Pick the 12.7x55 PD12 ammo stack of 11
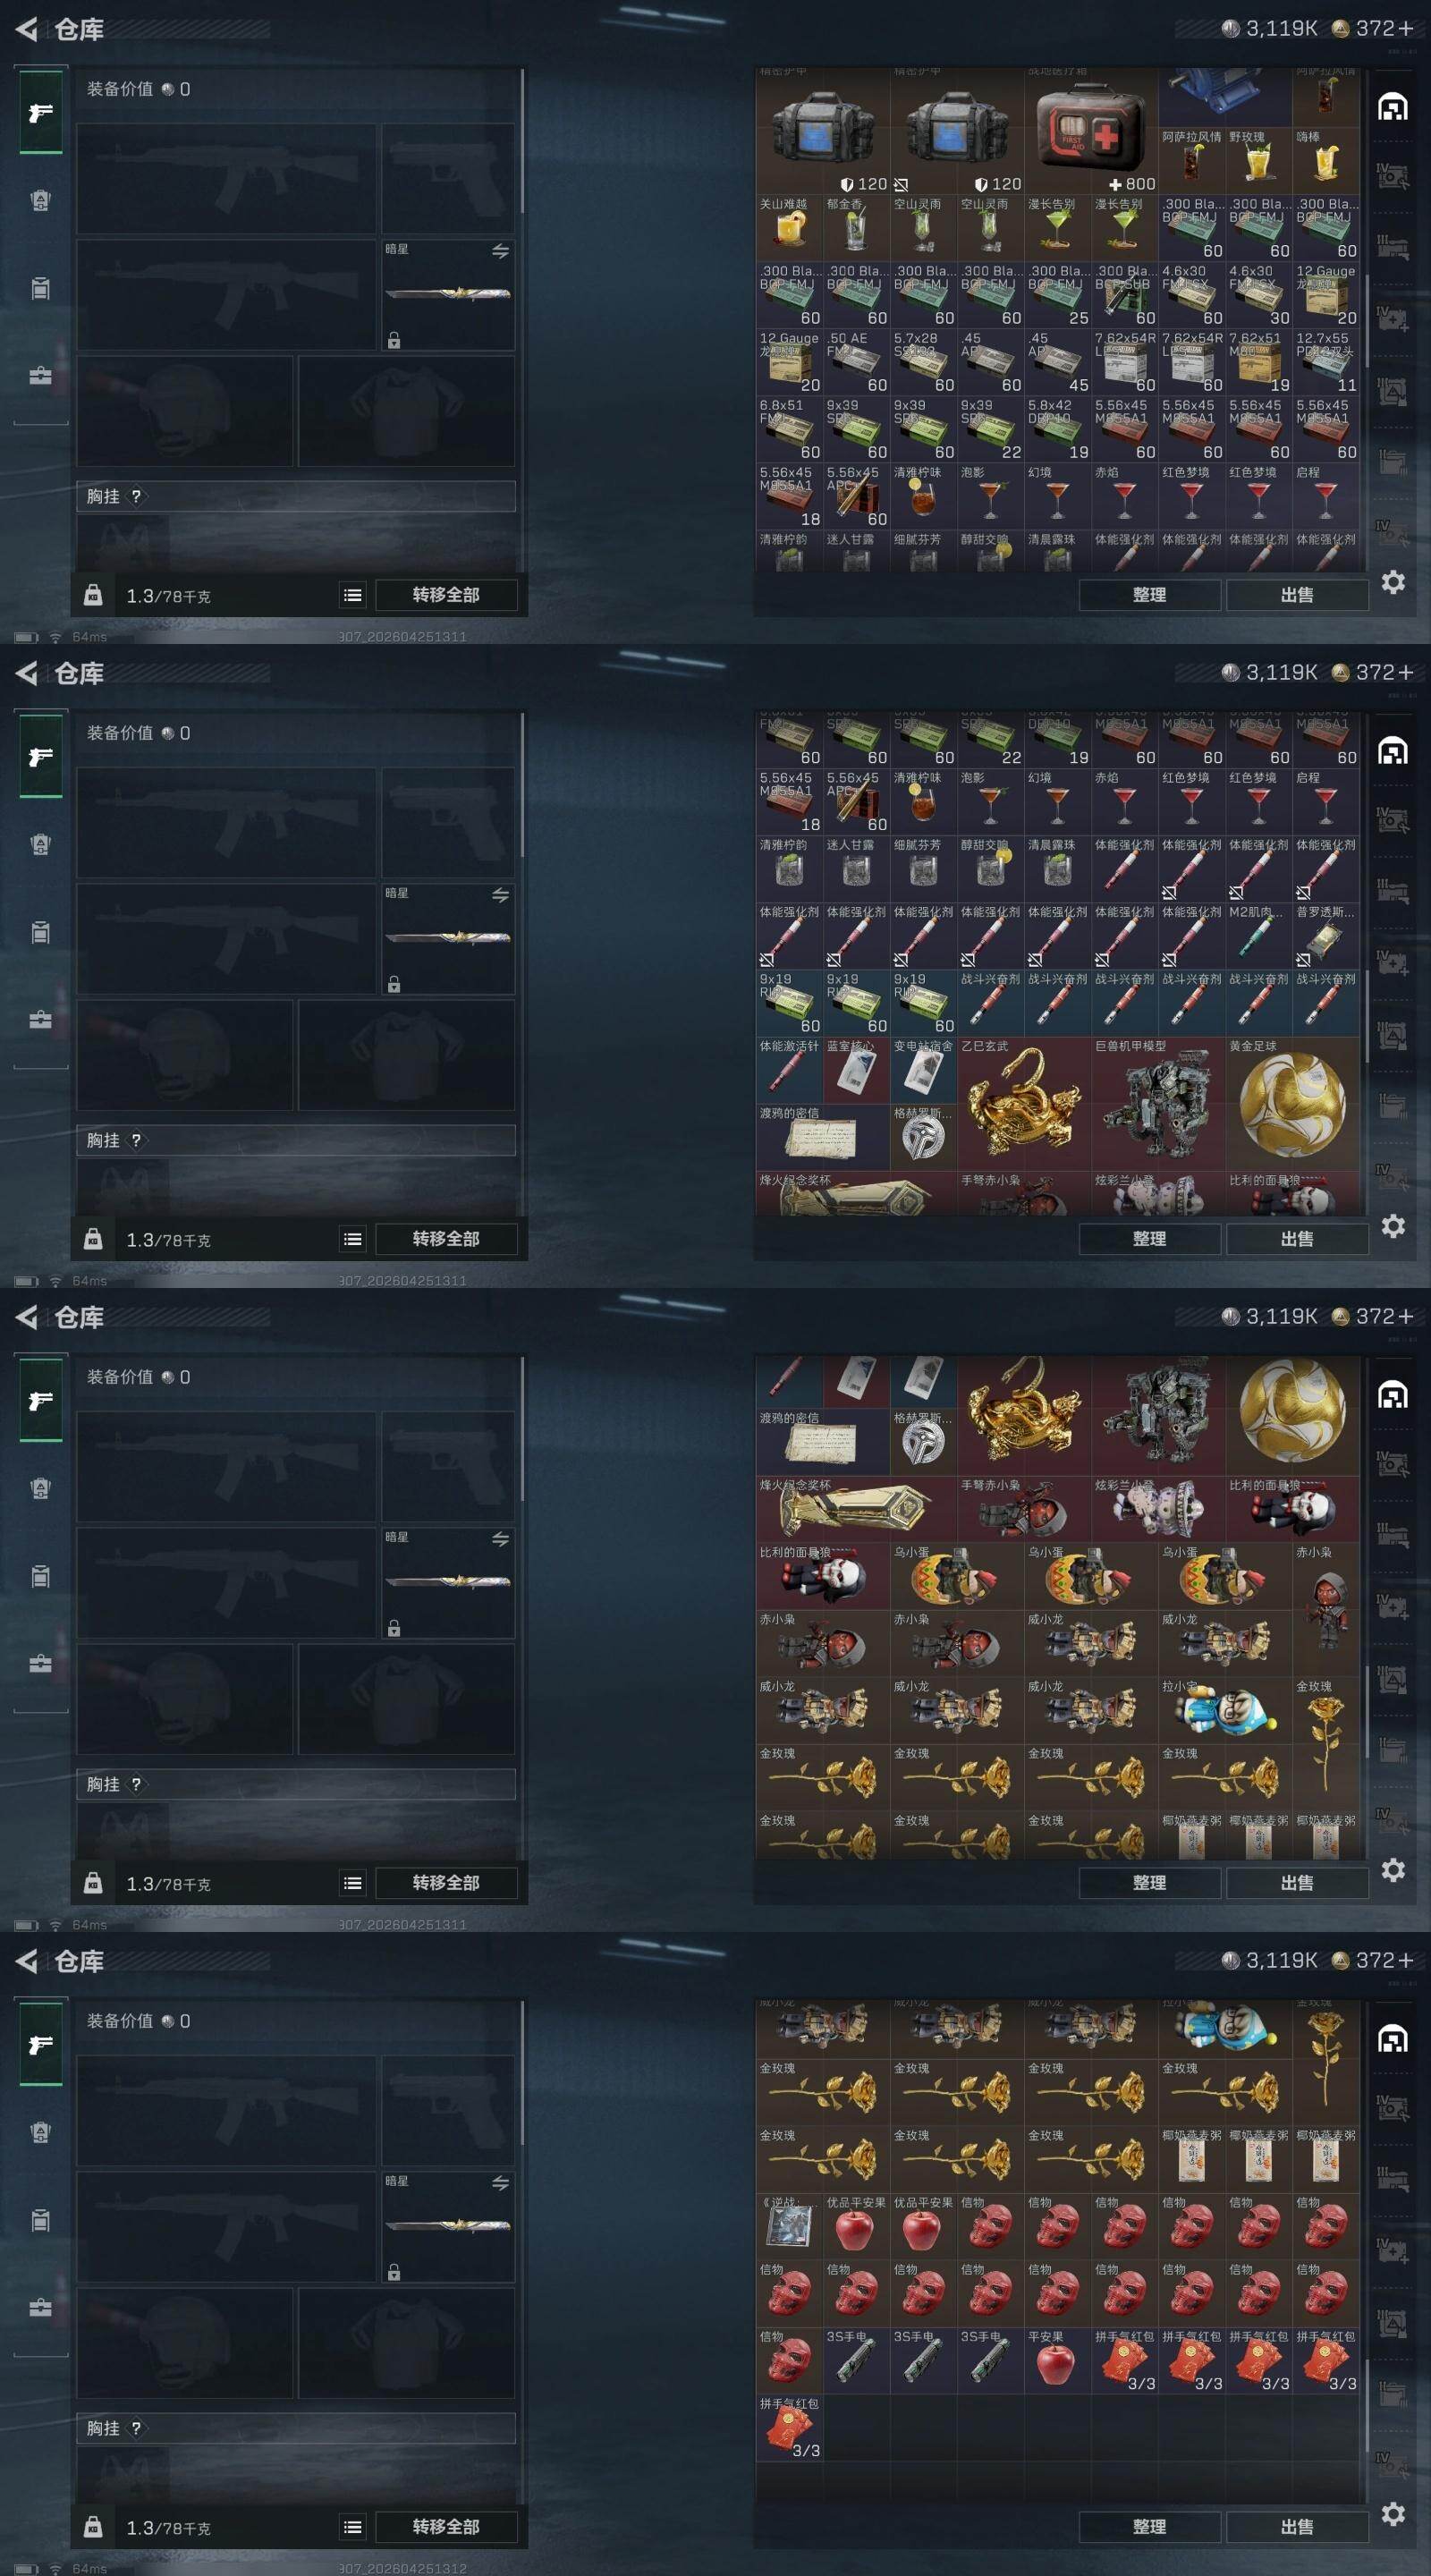The width and height of the screenshot is (1431, 2576). pyautogui.click(x=1326, y=362)
